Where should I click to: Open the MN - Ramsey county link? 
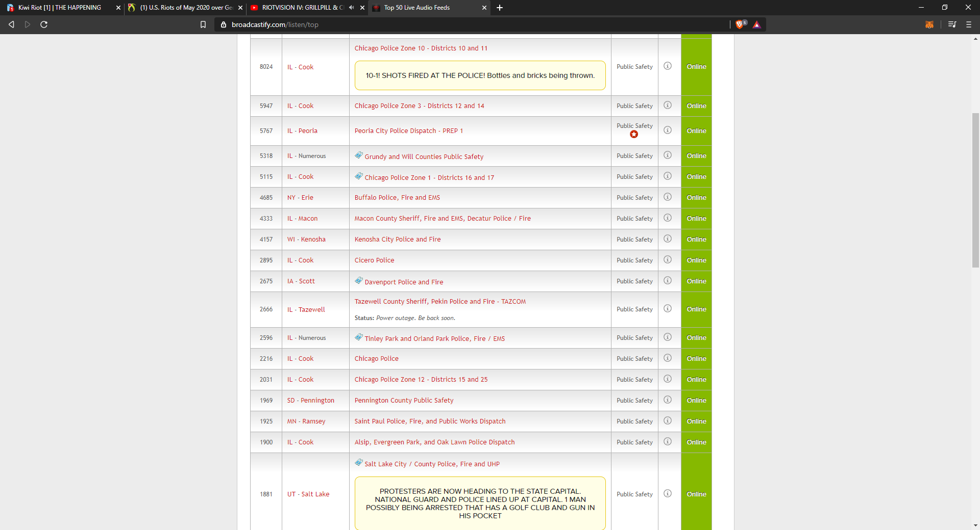(x=306, y=421)
